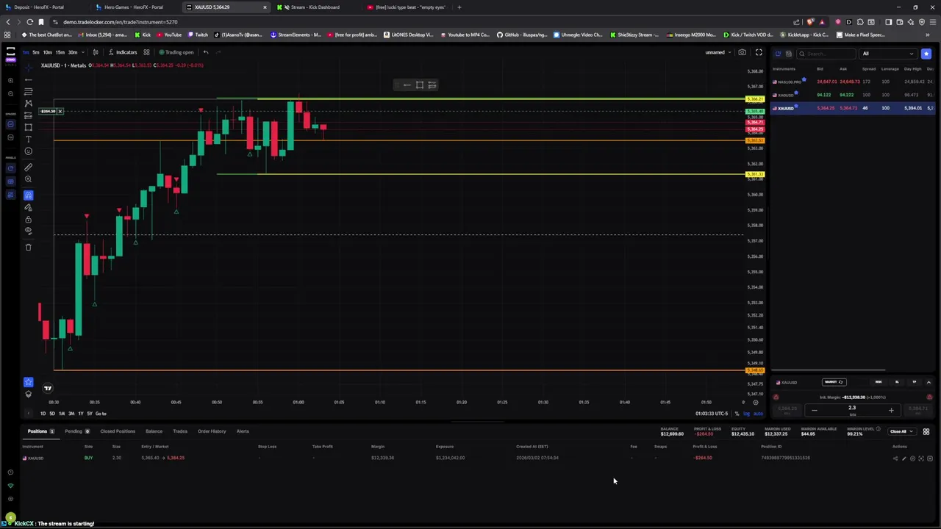Select the NAS100.PRO instrument row
The image size is (941, 529).
click(853, 82)
